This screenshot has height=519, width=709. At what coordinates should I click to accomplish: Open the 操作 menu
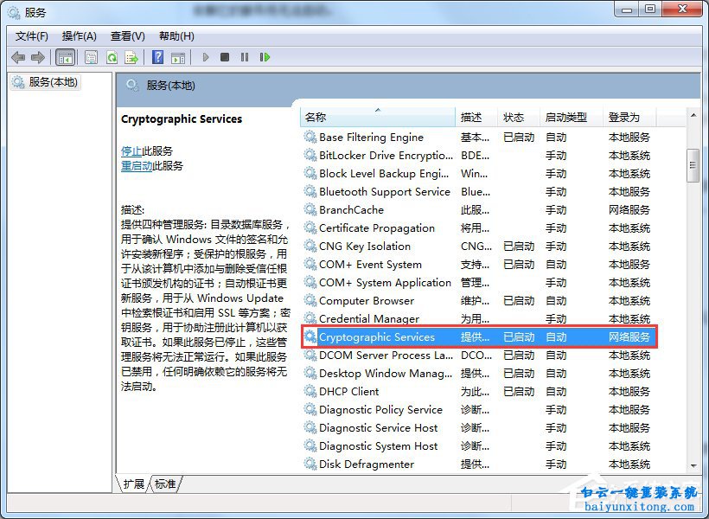(79, 36)
